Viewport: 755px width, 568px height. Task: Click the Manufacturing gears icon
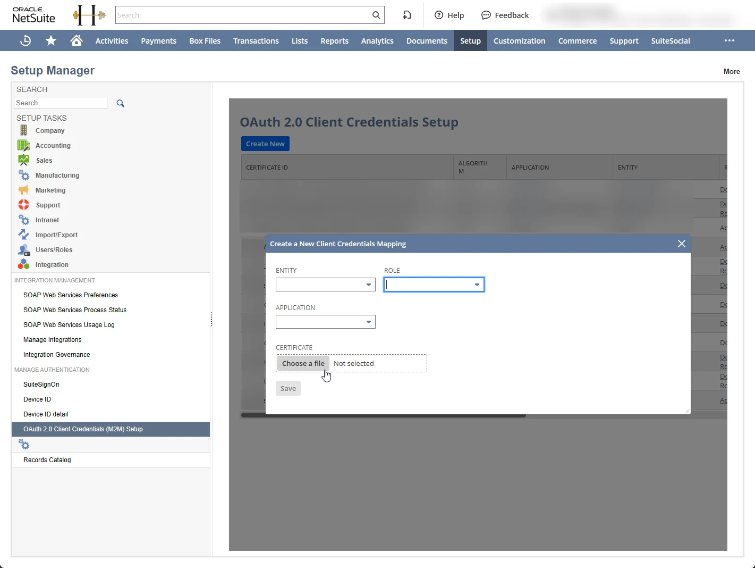pos(23,175)
